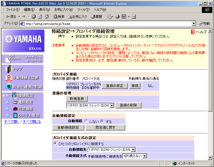Viewport: 214px width, 167px height.
Task: Select the 自動接続 する radio button
Action: (x=102, y=121)
